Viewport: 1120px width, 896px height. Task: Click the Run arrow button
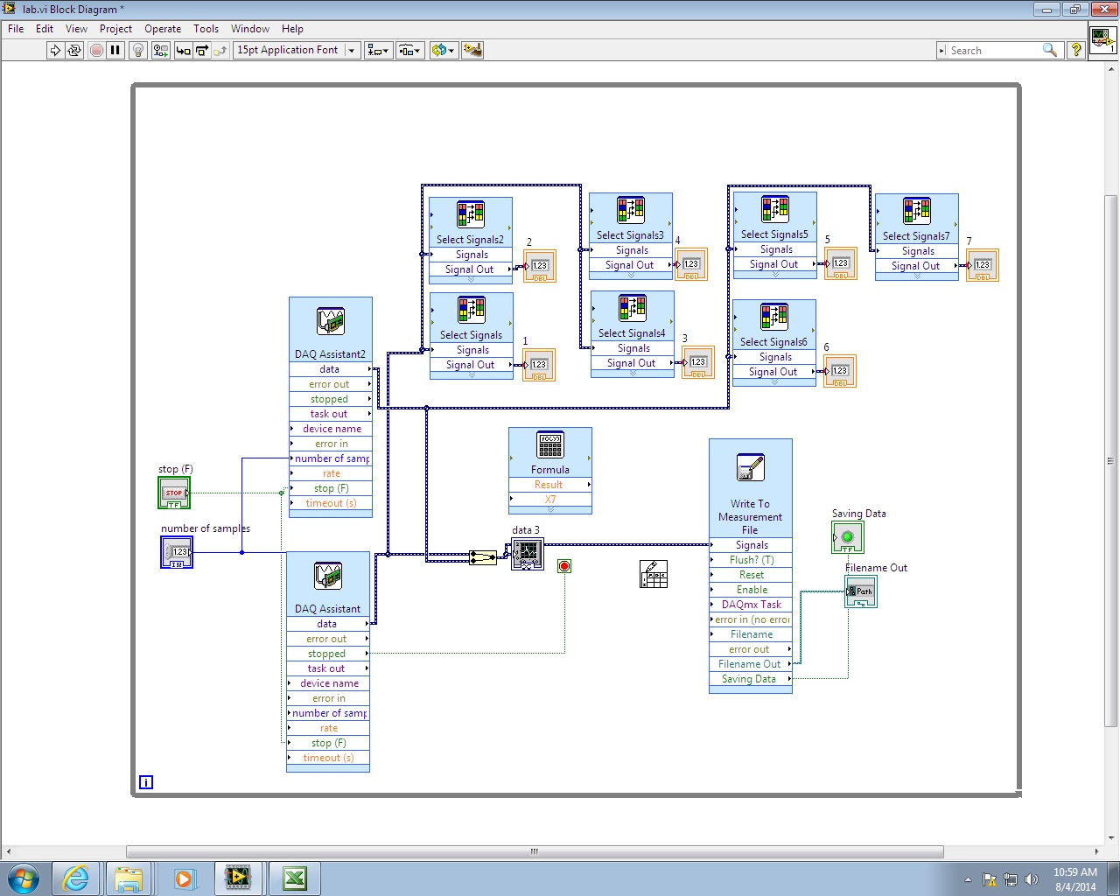click(55, 51)
